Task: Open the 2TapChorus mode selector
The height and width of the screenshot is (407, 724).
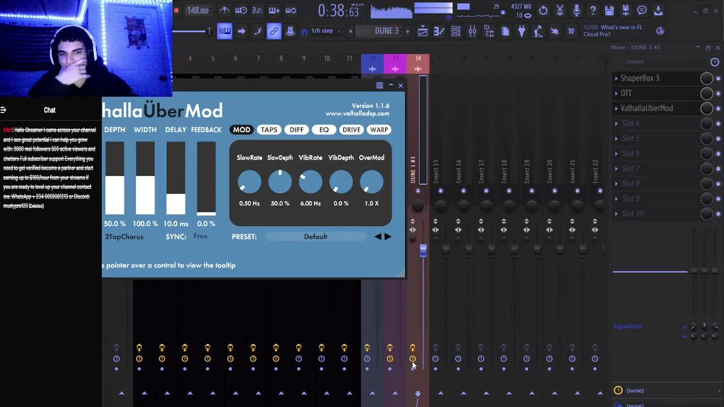Action: click(x=124, y=237)
